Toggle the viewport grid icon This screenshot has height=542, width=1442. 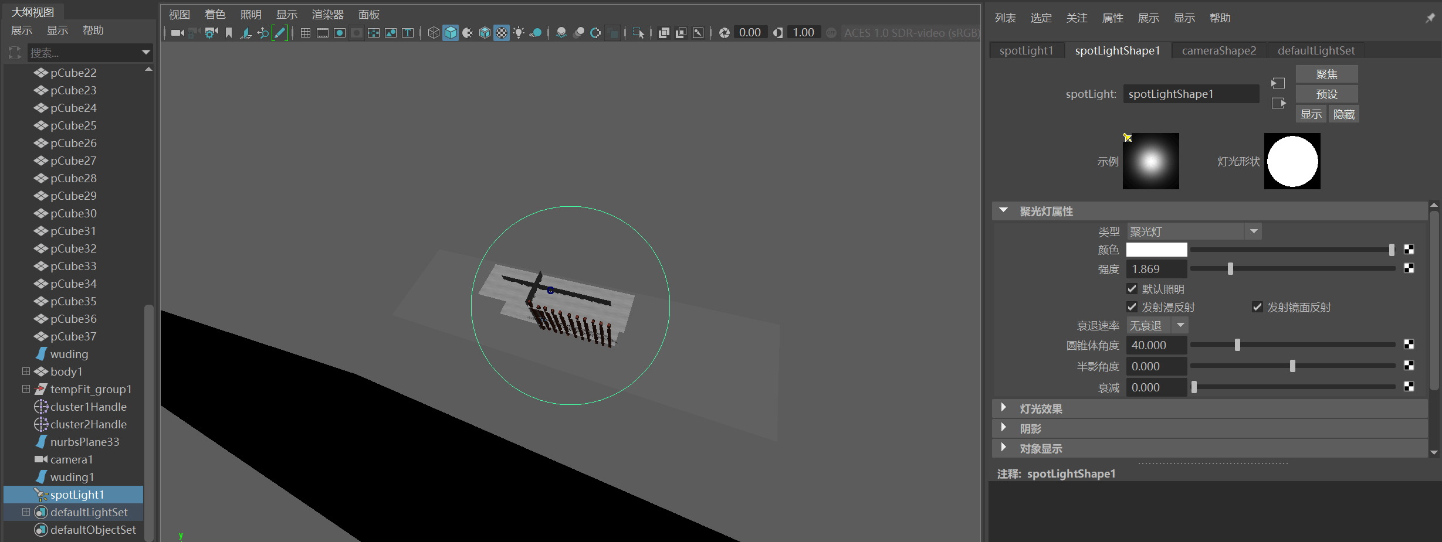point(306,33)
